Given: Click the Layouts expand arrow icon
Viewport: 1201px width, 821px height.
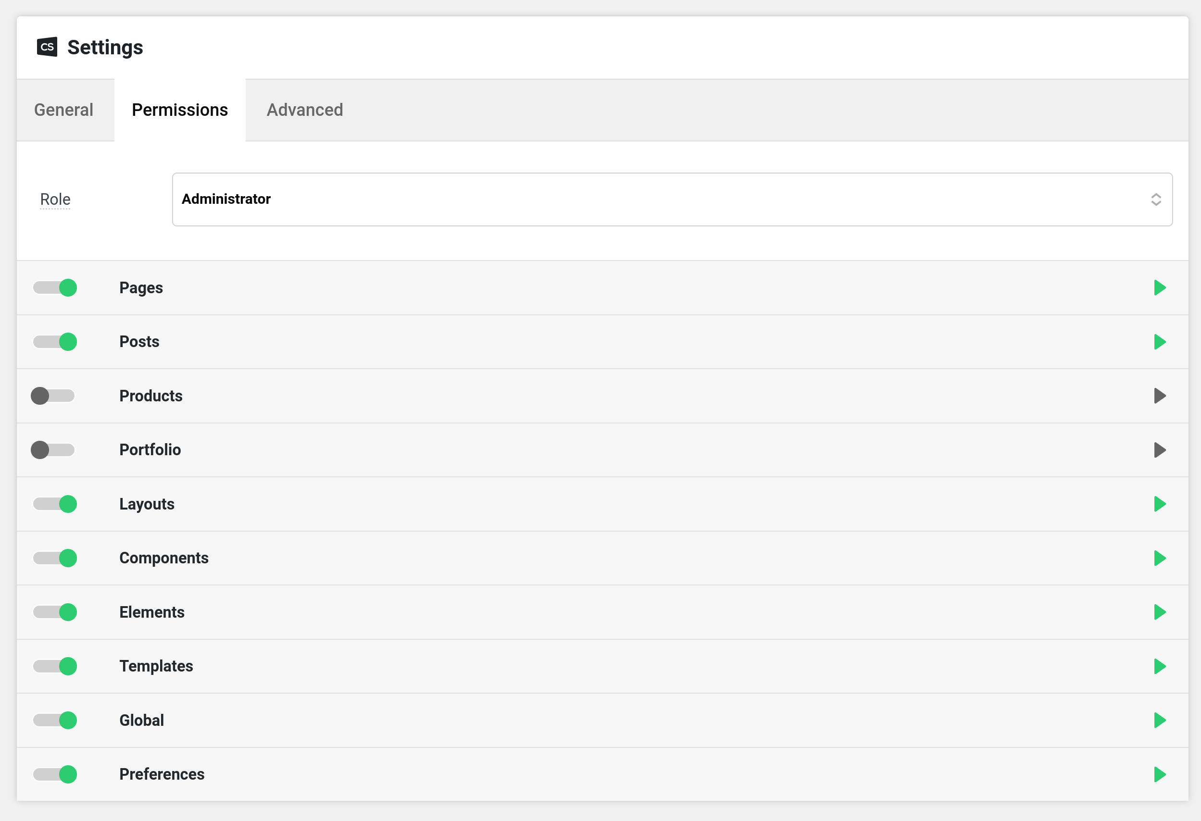Looking at the screenshot, I should click(1159, 504).
